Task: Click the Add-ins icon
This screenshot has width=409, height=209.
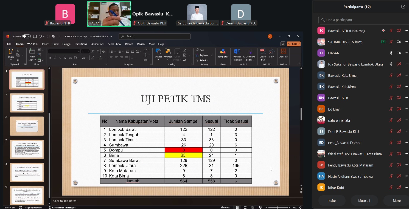Action: point(283,53)
